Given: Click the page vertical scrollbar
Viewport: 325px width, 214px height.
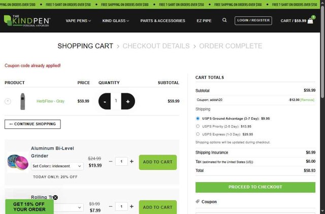Looking at the screenshot, I should point(322,52).
